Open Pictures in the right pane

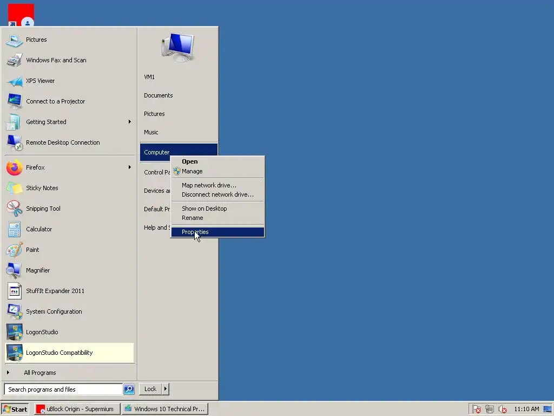pyautogui.click(x=154, y=114)
